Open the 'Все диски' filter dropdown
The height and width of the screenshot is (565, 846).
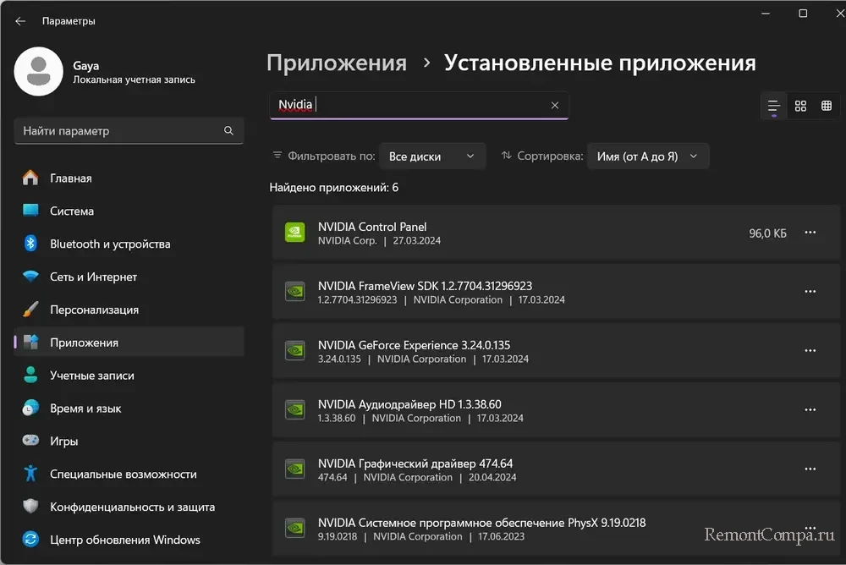pyautogui.click(x=432, y=156)
